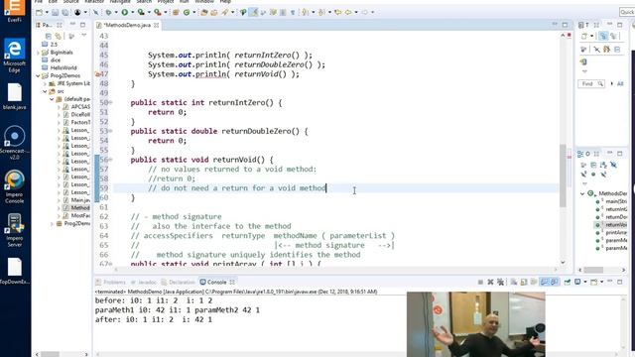Open the Debug button dropdown arrow
Viewport: 635px width, 357px height.
tap(116, 13)
